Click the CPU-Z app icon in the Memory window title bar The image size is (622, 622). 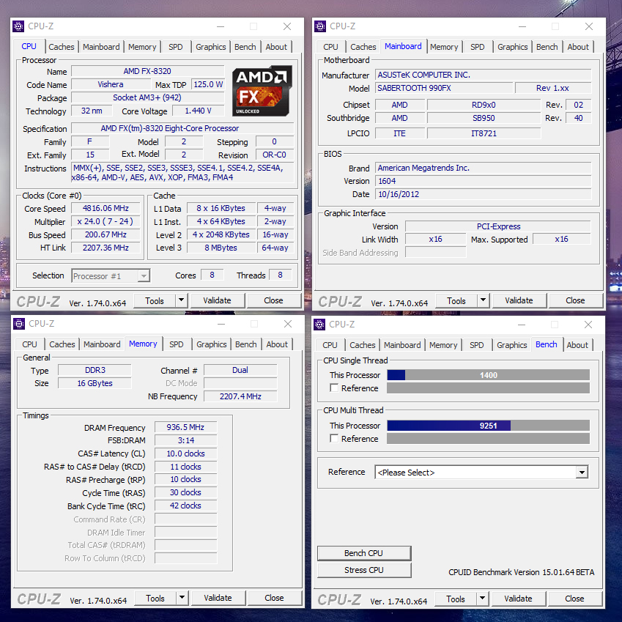coord(19,324)
